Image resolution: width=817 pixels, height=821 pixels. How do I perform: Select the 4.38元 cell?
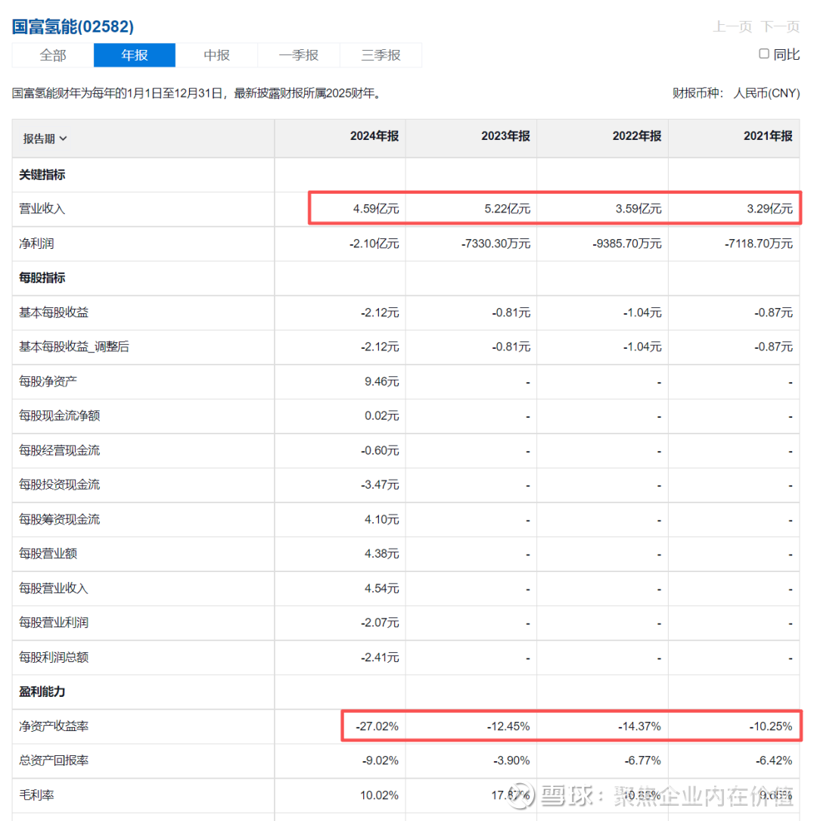(x=381, y=553)
